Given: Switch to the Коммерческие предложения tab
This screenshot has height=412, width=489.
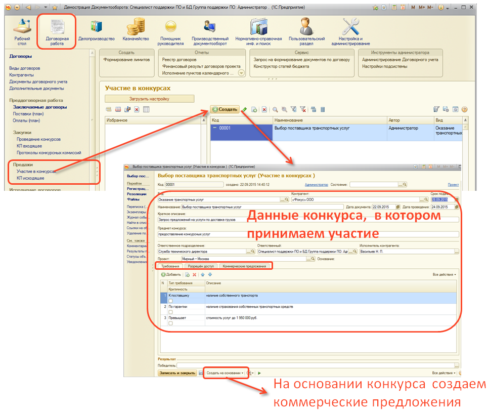Looking at the screenshot, I should [245, 266].
